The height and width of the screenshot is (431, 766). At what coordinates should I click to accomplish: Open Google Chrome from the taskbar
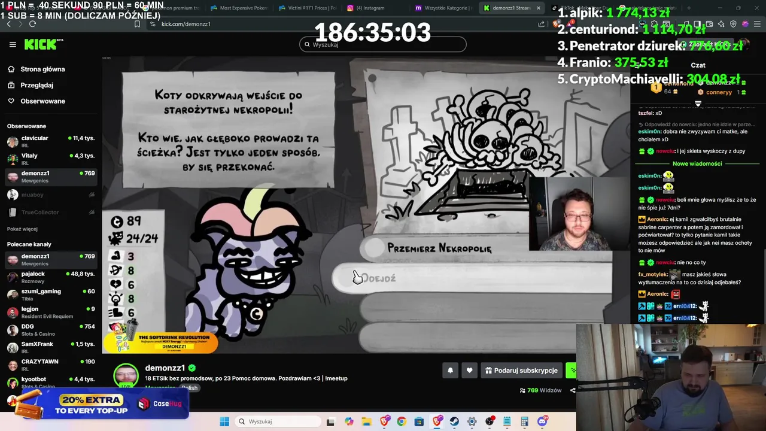[402, 421]
